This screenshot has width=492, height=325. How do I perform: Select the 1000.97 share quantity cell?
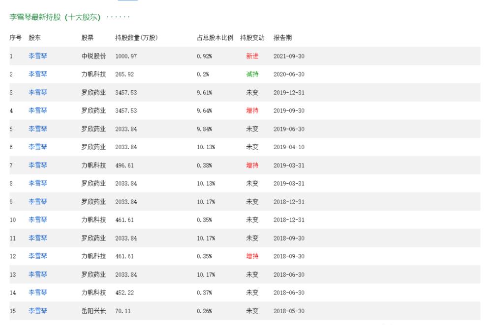pyautogui.click(x=126, y=56)
